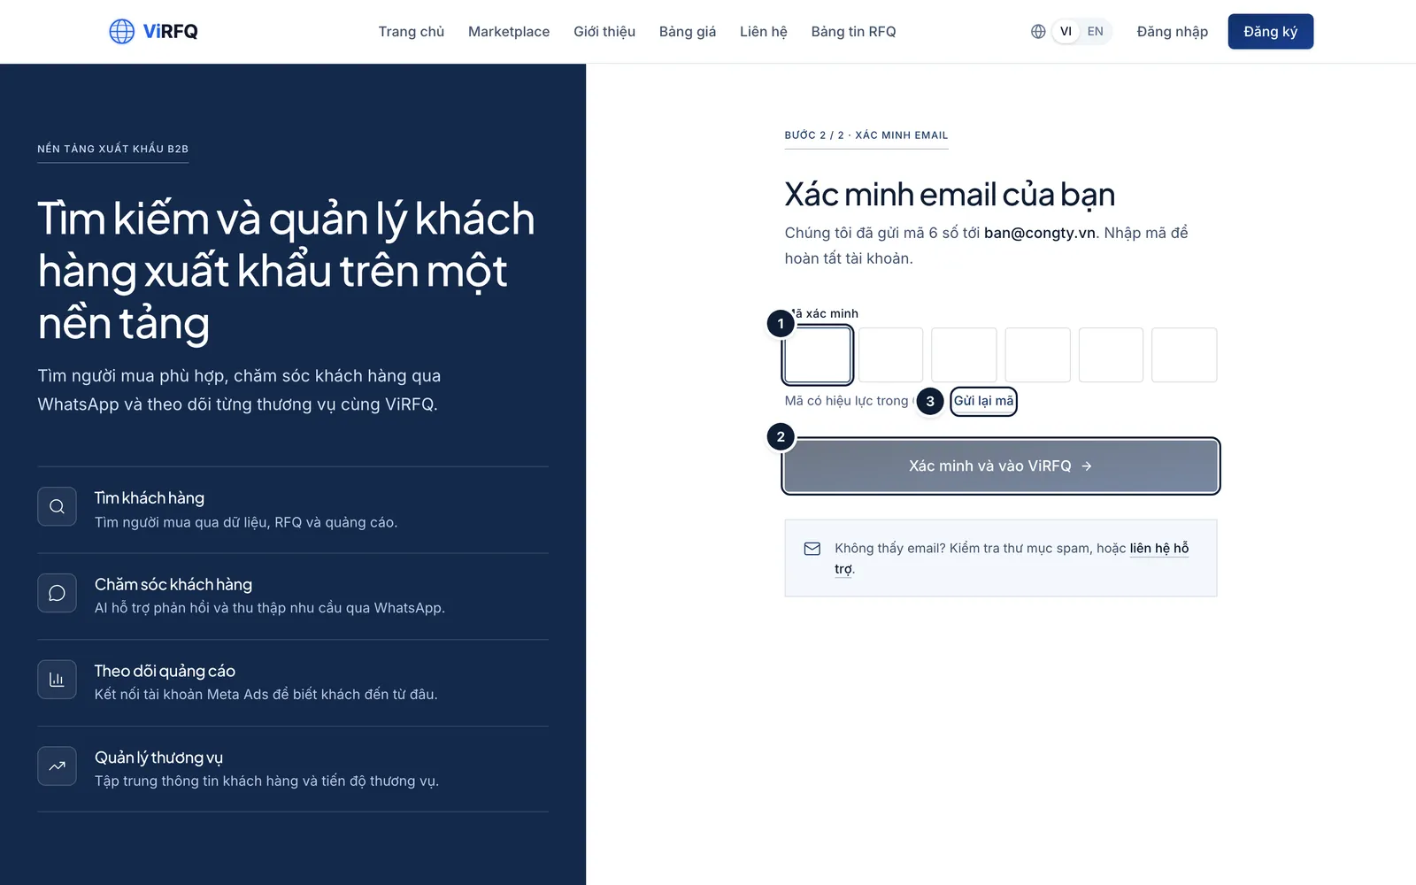Image resolution: width=1416 pixels, height=885 pixels.
Task: Click the bar chart icon beside Theo dõi quảng cáo
Action: 57,680
